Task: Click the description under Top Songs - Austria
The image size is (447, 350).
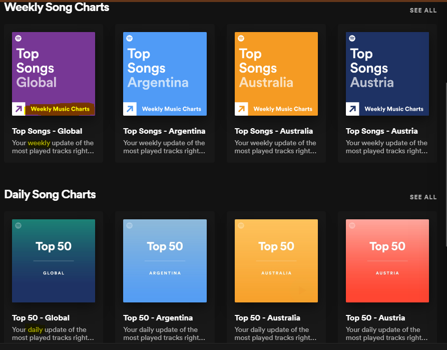Action: click(x=387, y=147)
